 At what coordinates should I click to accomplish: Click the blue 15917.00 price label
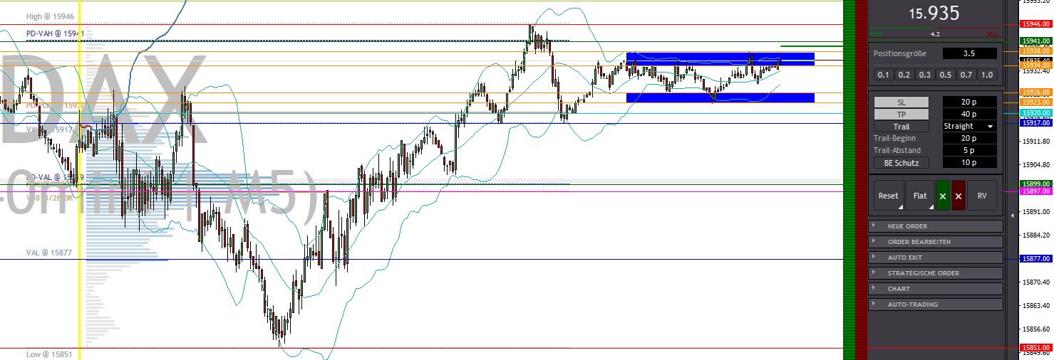click(x=1036, y=123)
